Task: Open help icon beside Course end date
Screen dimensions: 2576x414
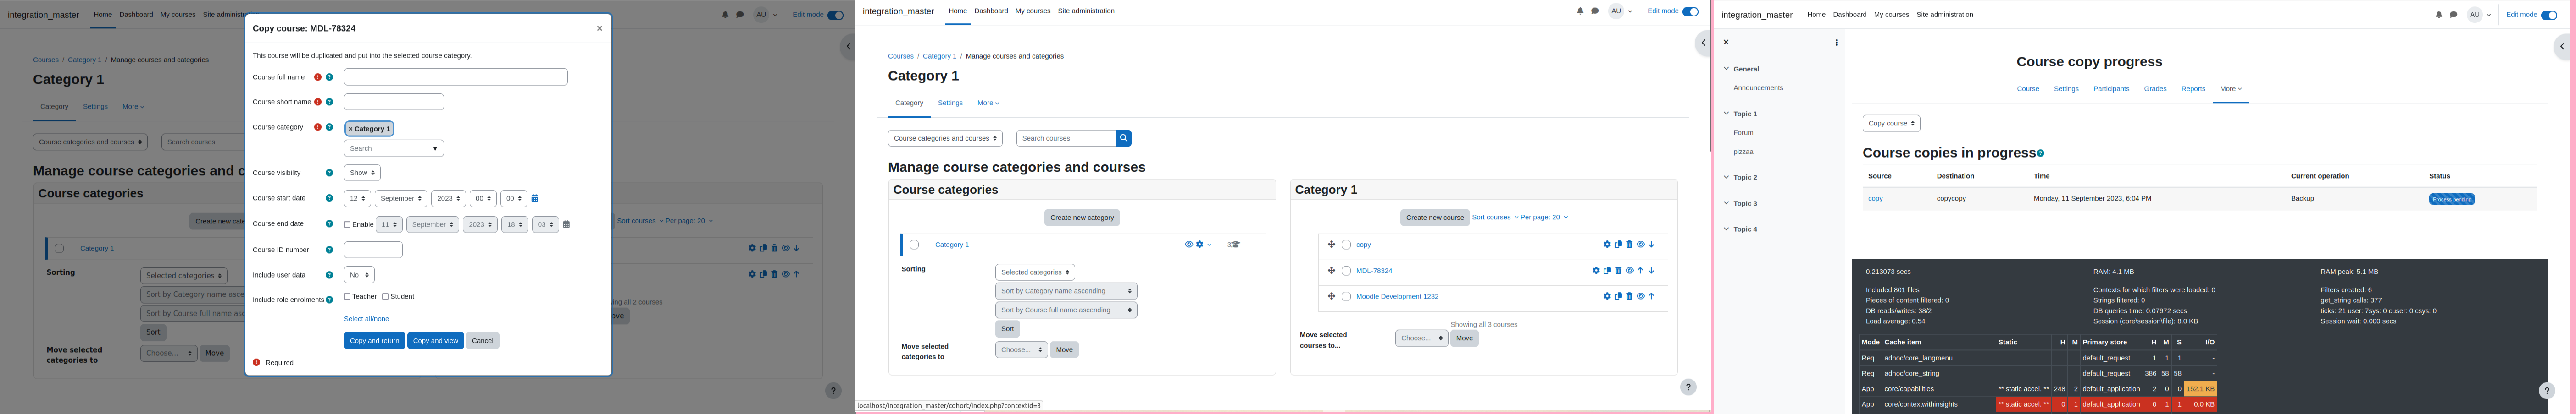Action: click(x=329, y=223)
